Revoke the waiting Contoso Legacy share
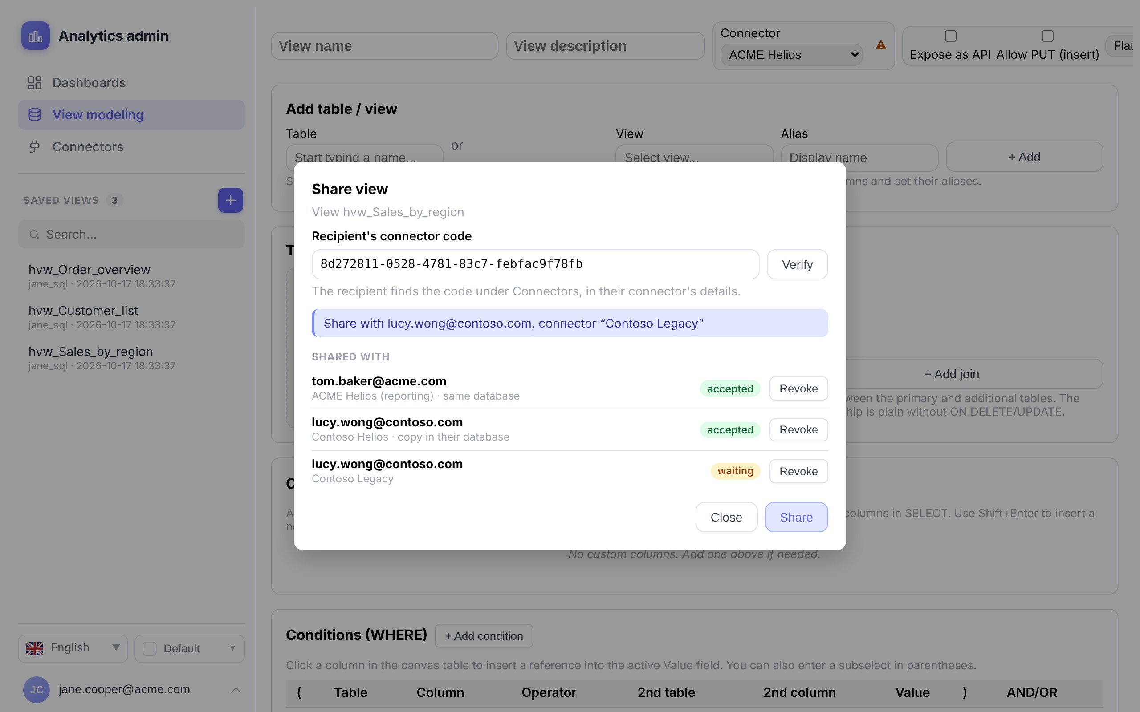 (798, 471)
